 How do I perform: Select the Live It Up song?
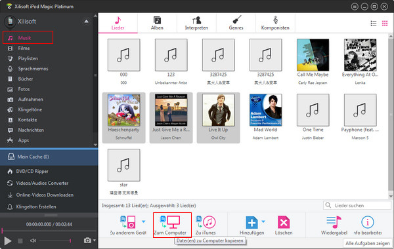click(x=218, y=117)
